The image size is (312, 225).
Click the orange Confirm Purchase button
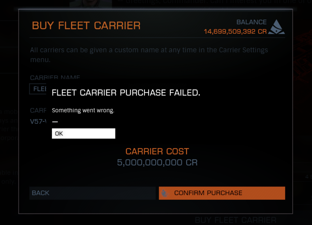[x=222, y=193]
